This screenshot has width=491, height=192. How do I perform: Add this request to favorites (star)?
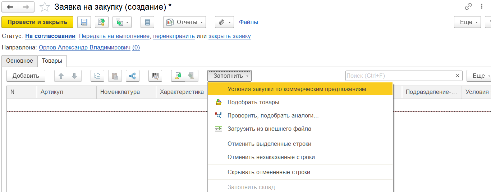pyautogui.click(x=45, y=7)
